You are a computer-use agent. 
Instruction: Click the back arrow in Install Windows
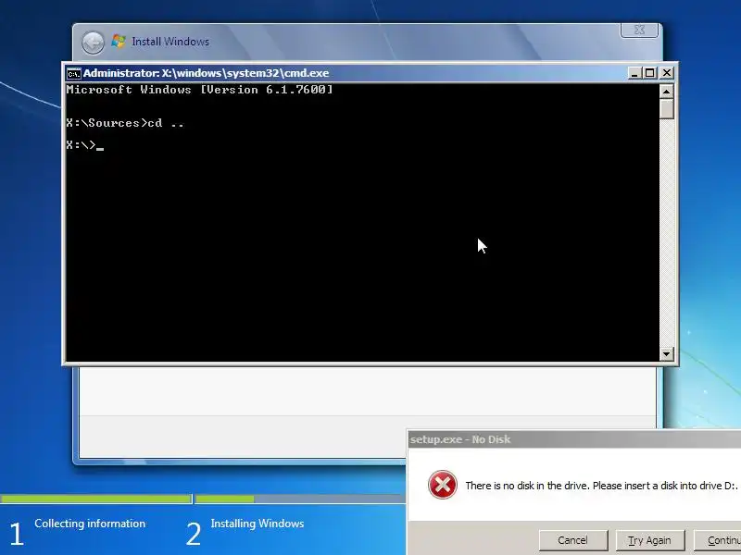click(x=94, y=43)
